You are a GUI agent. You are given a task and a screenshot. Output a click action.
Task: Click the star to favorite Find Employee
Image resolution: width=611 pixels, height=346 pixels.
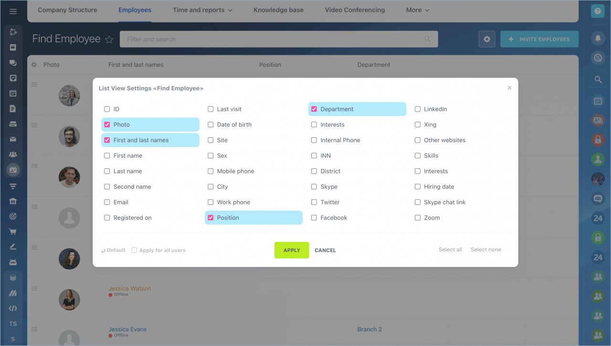pyautogui.click(x=109, y=40)
